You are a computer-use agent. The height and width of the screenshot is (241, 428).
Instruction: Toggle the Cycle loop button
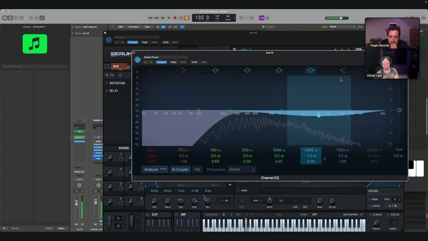point(187,18)
